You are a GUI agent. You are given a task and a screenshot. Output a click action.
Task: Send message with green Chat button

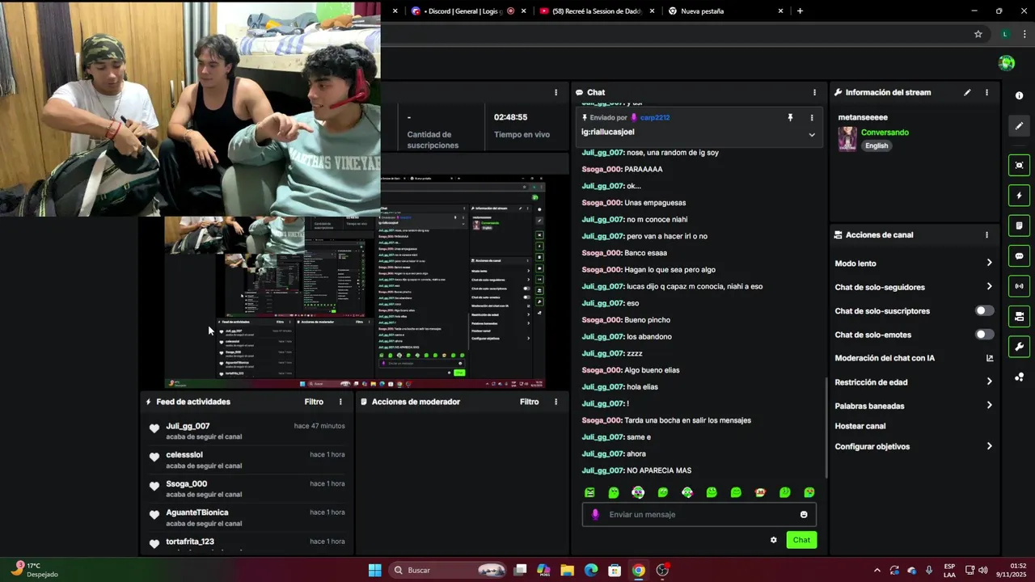801,540
